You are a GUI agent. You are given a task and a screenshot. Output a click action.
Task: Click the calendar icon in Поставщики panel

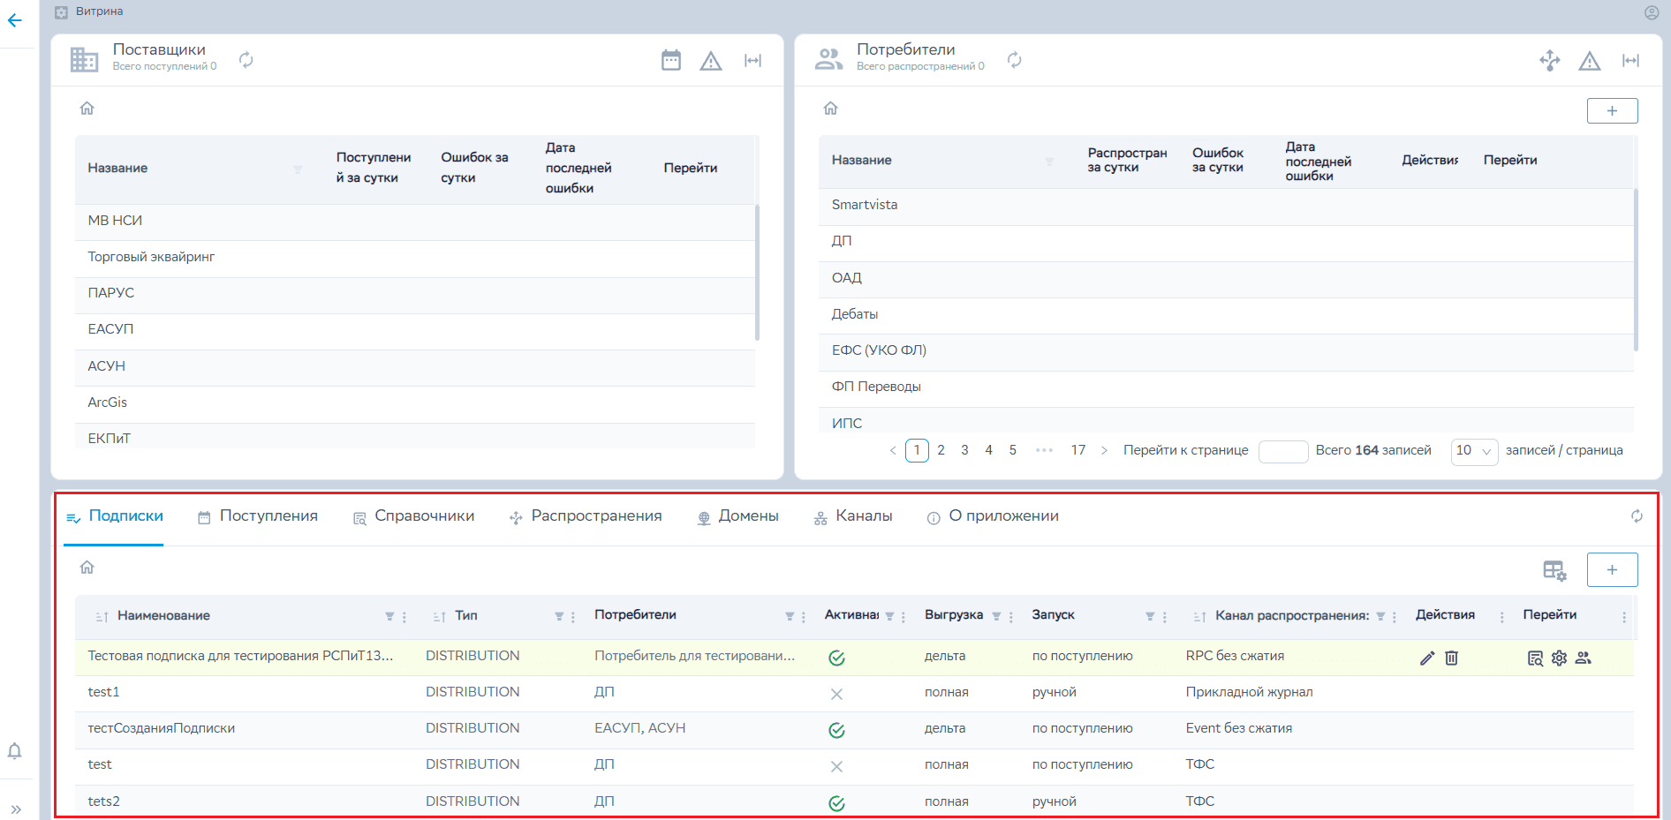tap(671, 60)
